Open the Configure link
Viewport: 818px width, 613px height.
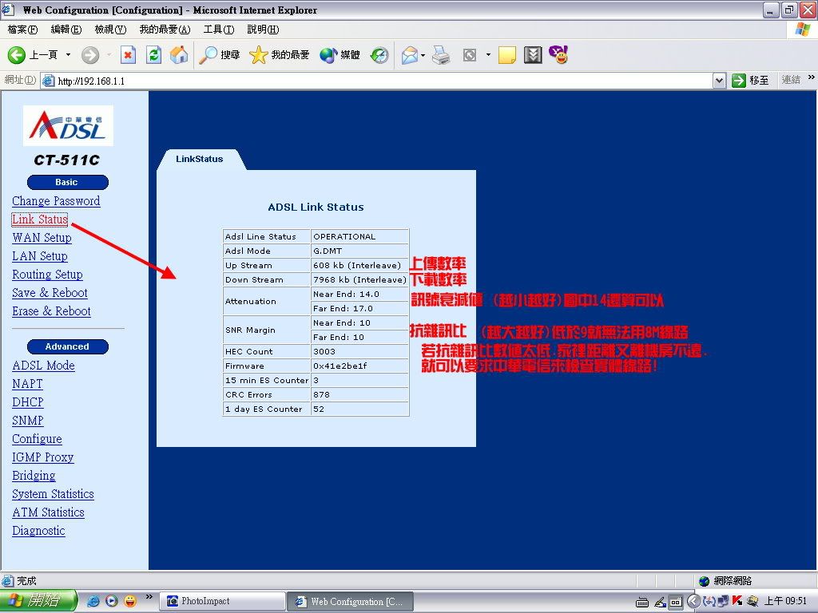[x=37, y=439]
